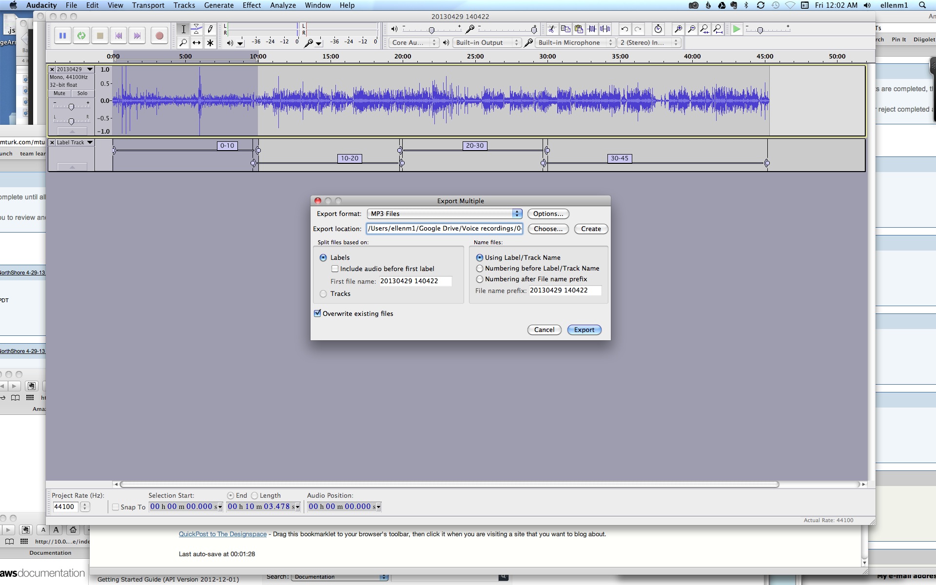The height and width of the screenshot is (585, 936).
Task: Select the Draw pencil tool
Action: [x=210, y=29]
